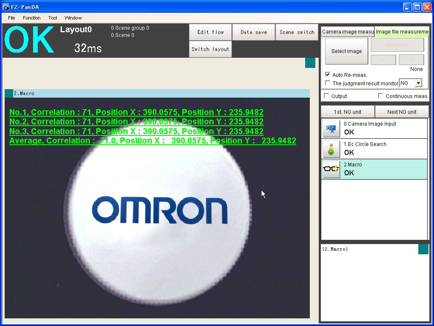Minimize the FZ-PanDA window
Screen dimensions: 434x326
[407, 7]
